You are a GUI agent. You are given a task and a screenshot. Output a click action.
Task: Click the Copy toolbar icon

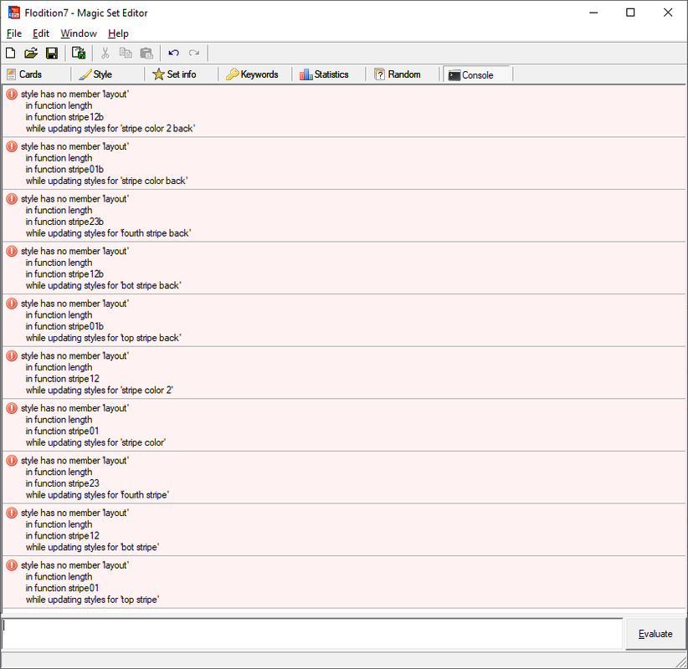point(126,53)
